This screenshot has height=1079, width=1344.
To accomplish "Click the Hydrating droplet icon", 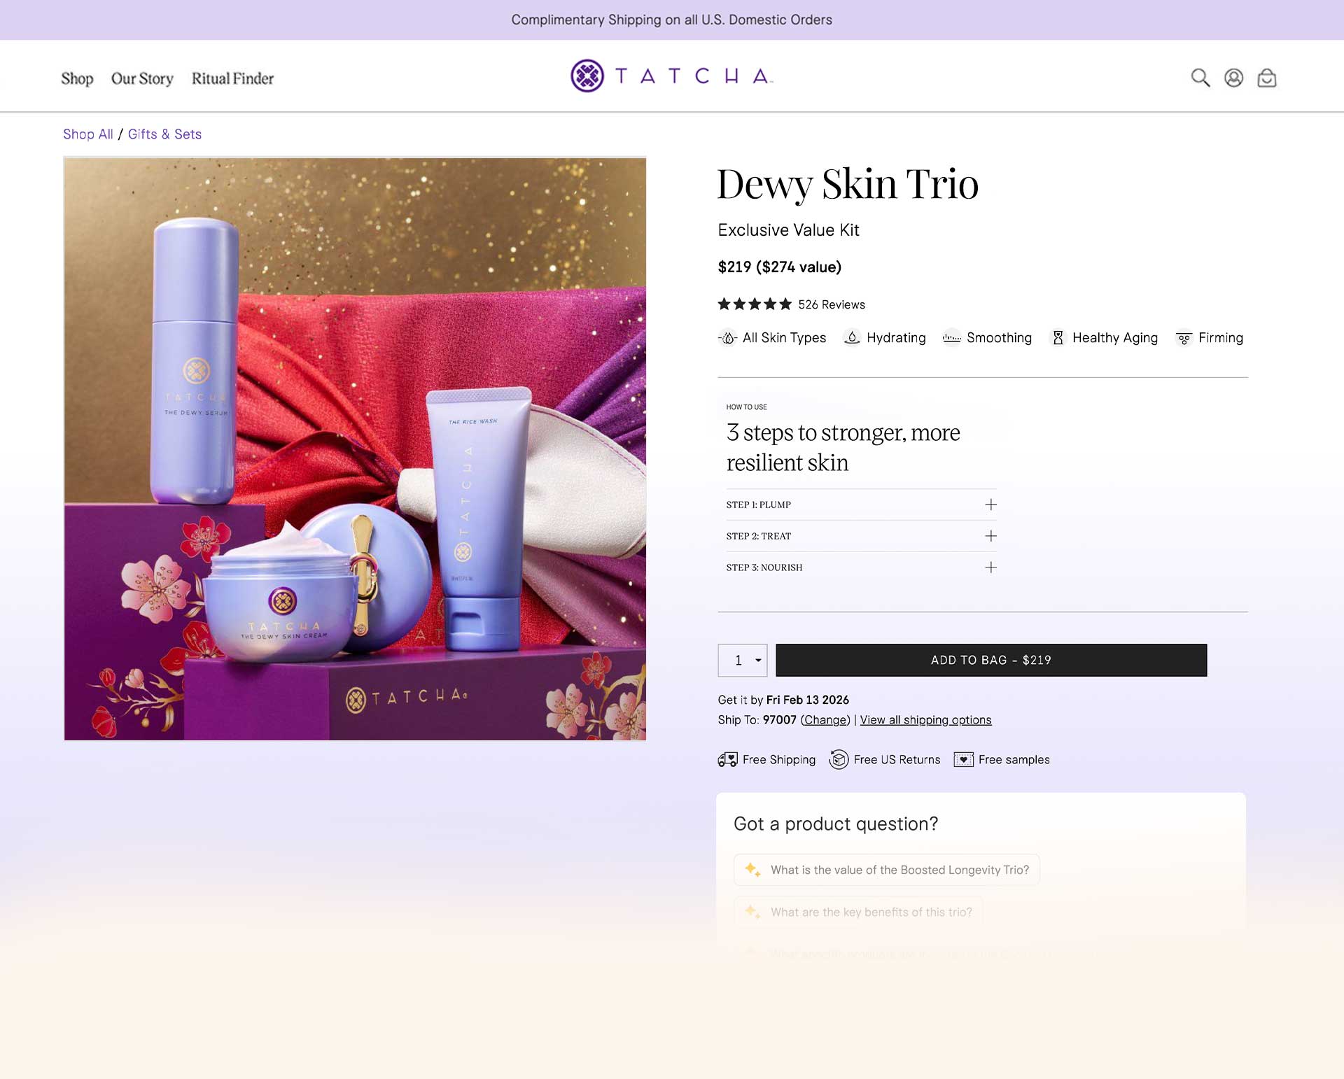I will point(851,338).
